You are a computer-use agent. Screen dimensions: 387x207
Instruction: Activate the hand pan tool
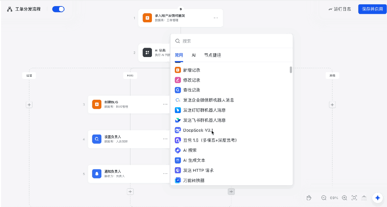(309, 198)
